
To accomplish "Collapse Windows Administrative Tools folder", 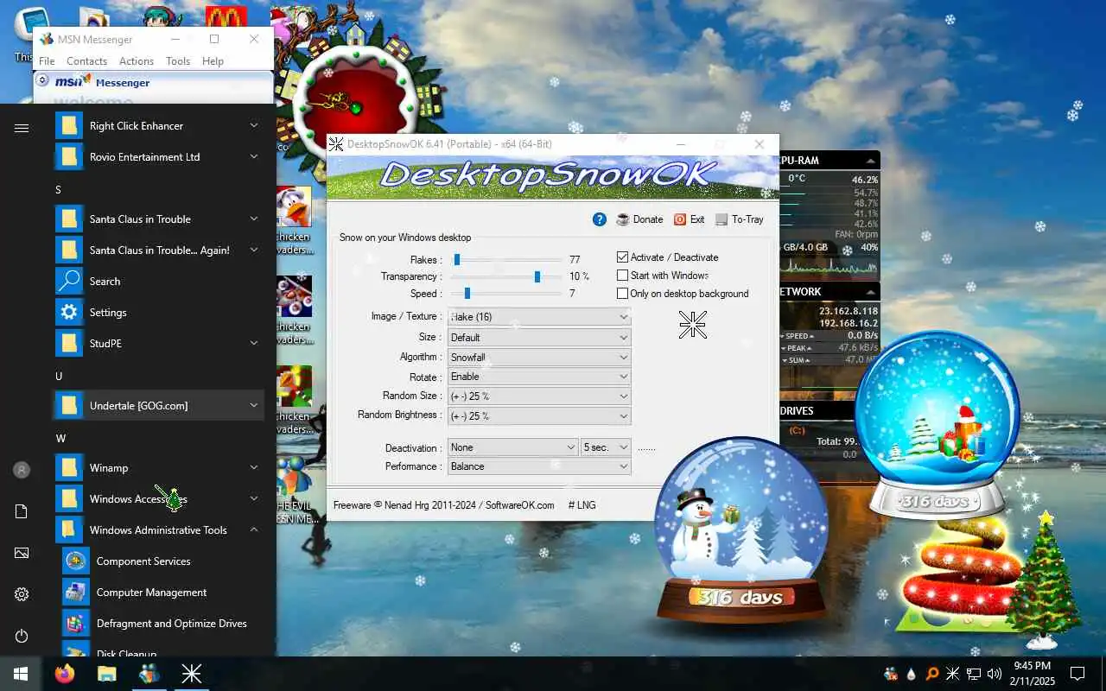I will tap(158, 530).
